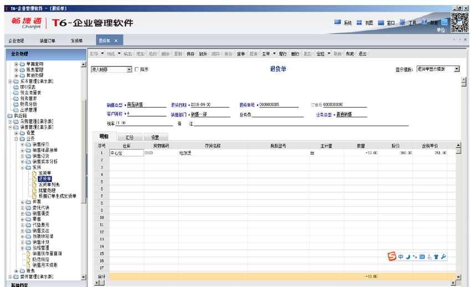The image size is (471, 287).
Task: Open the 打印 print dropdown arrow
Action: [x=102, y=54]
